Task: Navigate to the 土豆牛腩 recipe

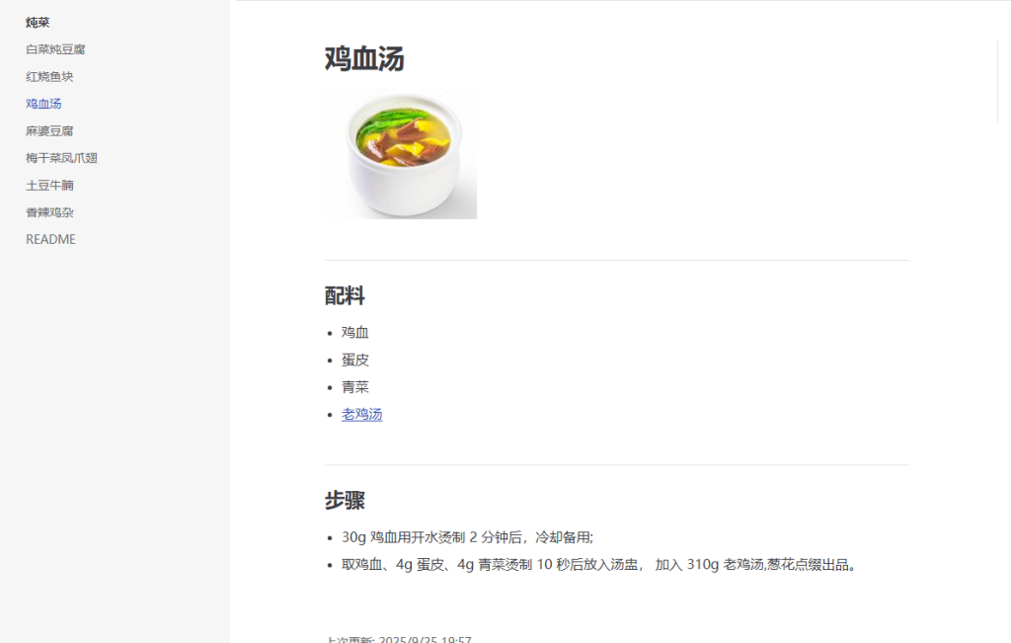Action: 49,185
